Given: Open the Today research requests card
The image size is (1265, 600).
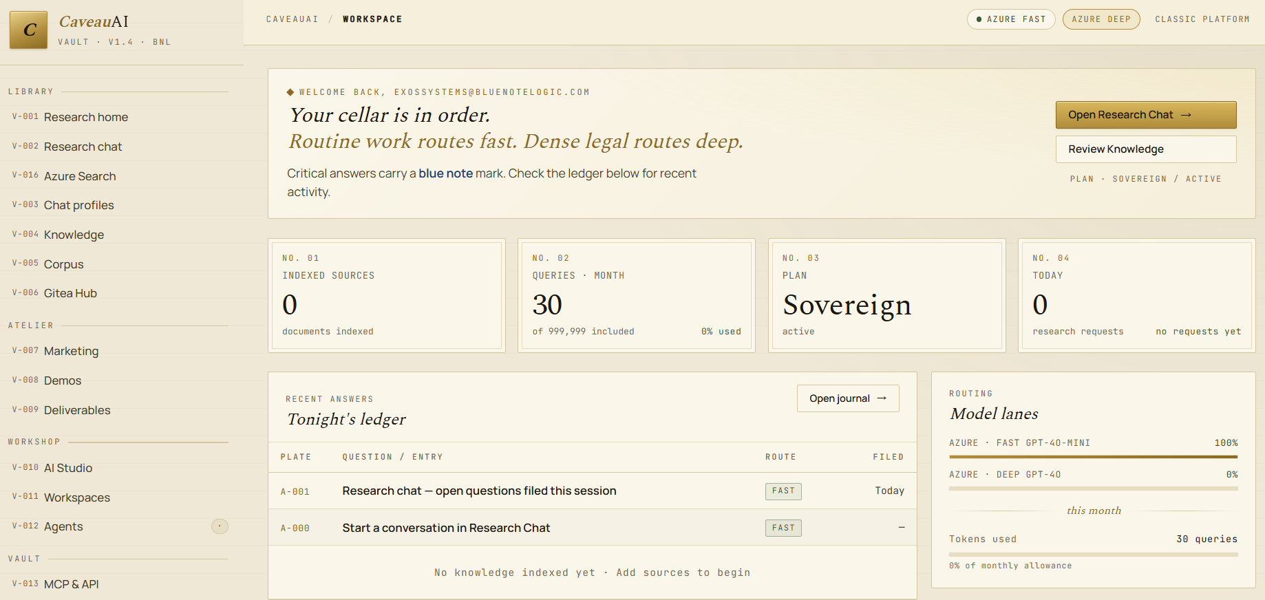Looking at the screenshot, I should point(1137,296).
